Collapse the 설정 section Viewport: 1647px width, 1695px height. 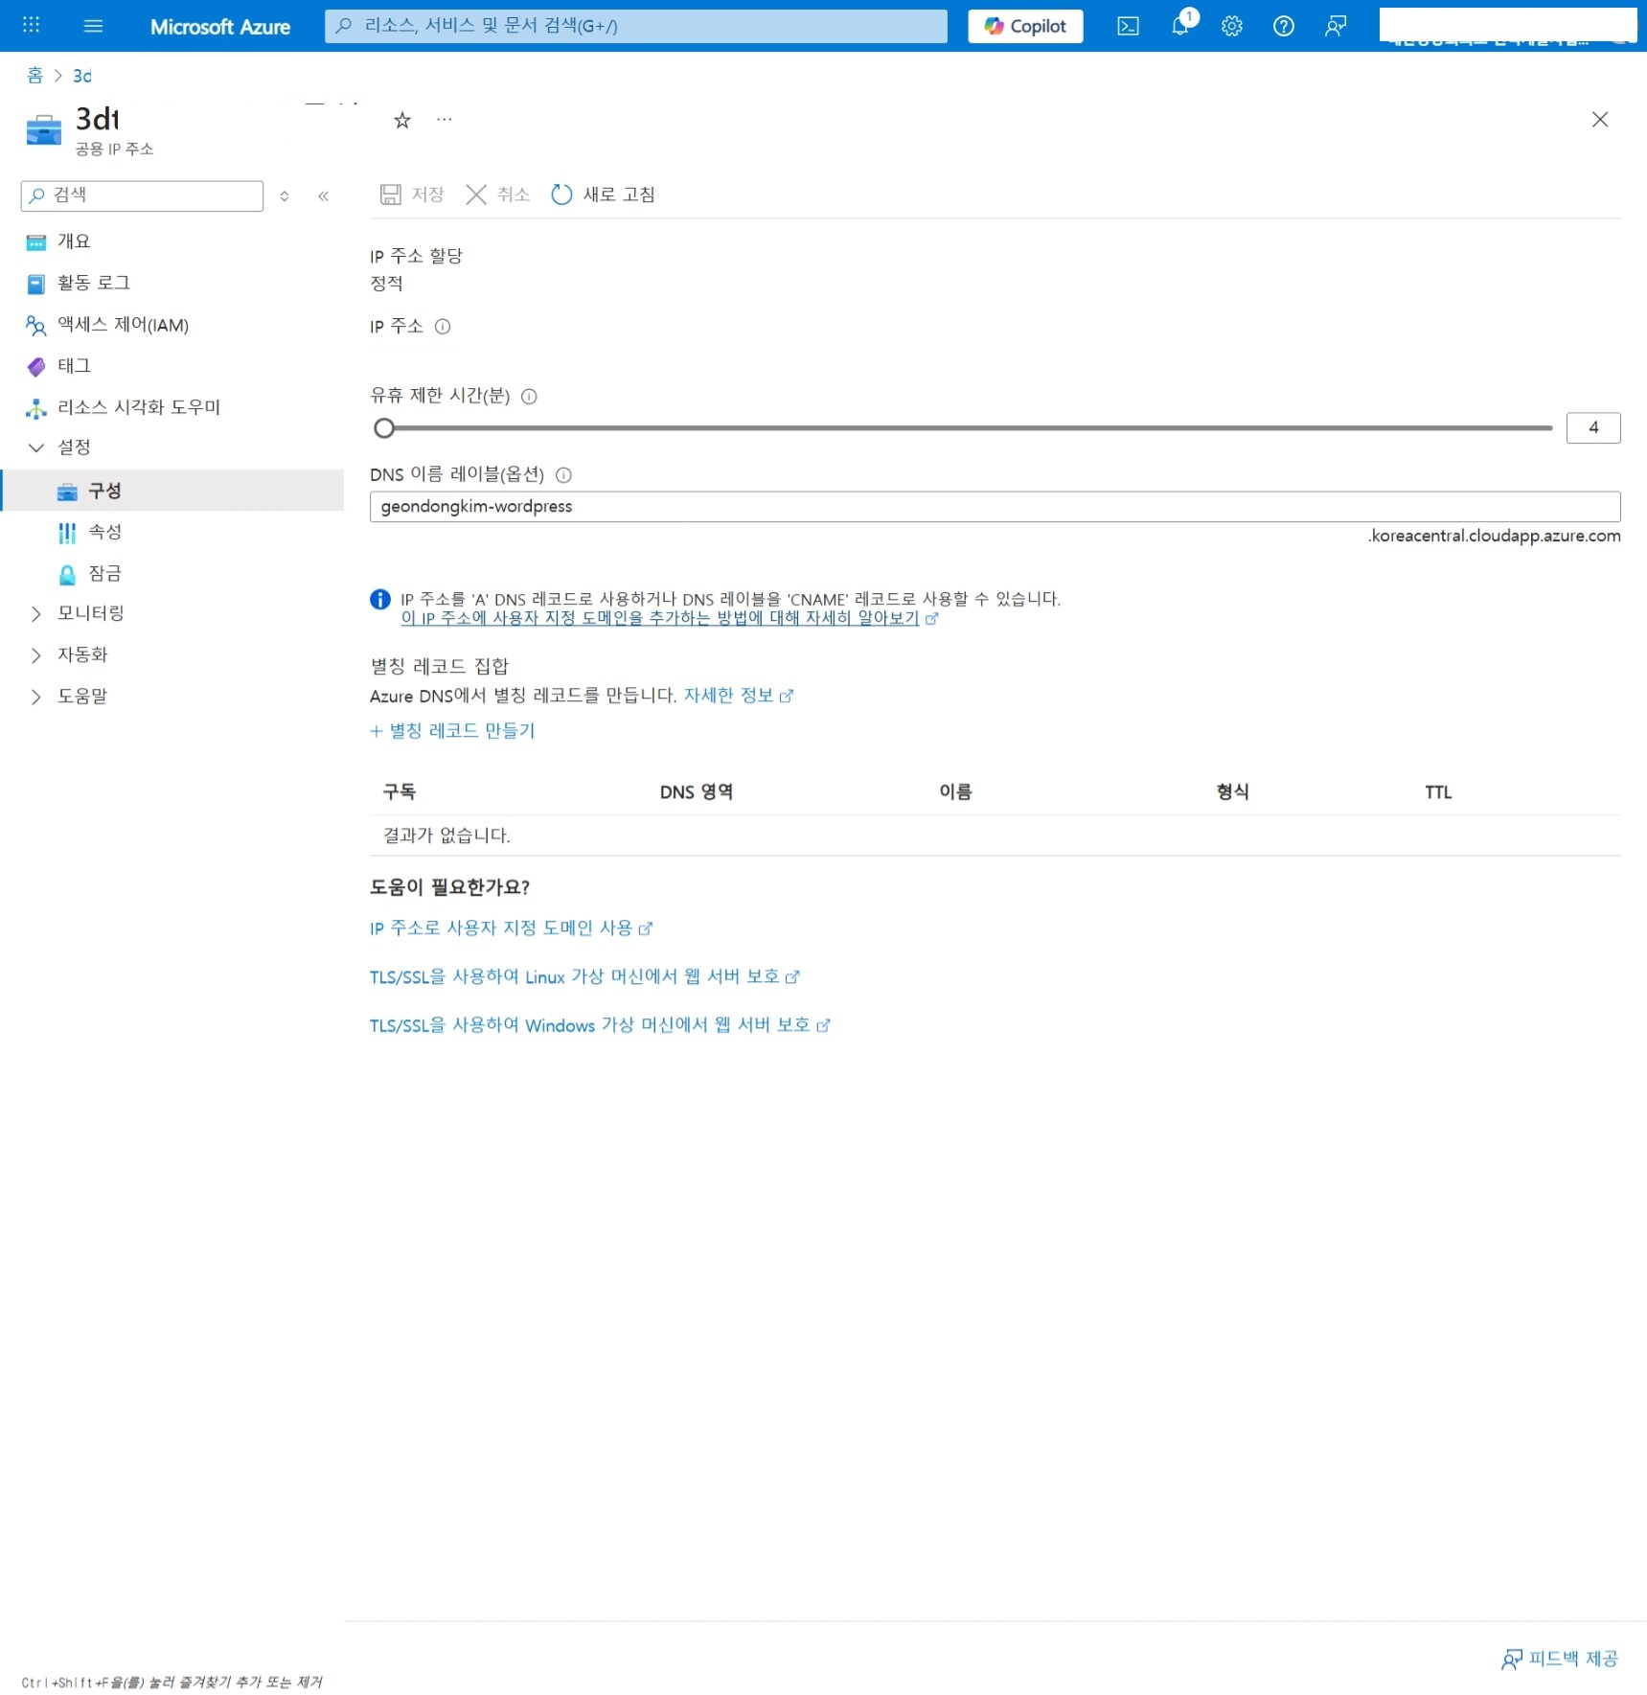74,447
